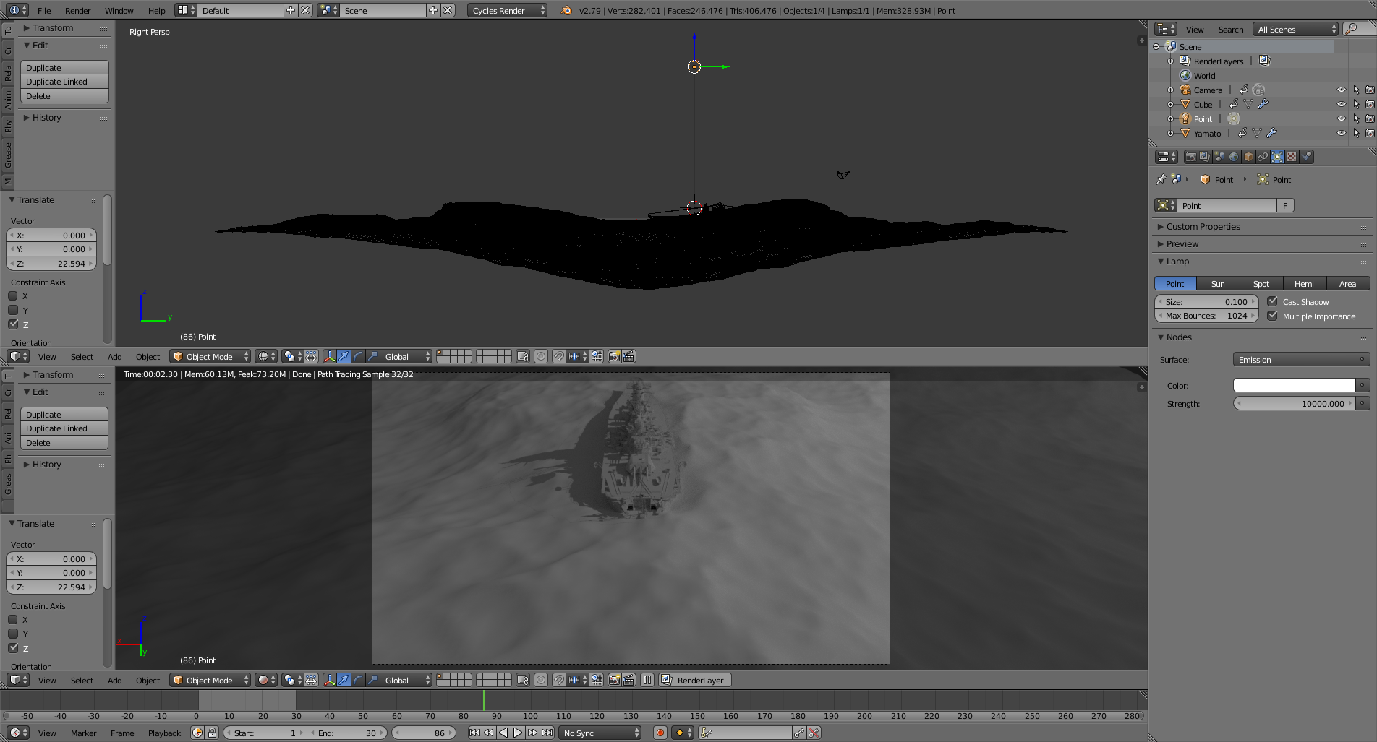
Task: Open the File menu
Action: pos(44,10)
